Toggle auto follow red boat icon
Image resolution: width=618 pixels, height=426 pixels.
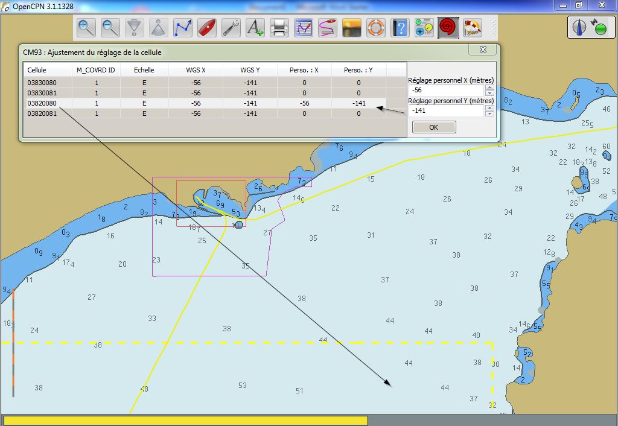[x=206, y=28]
